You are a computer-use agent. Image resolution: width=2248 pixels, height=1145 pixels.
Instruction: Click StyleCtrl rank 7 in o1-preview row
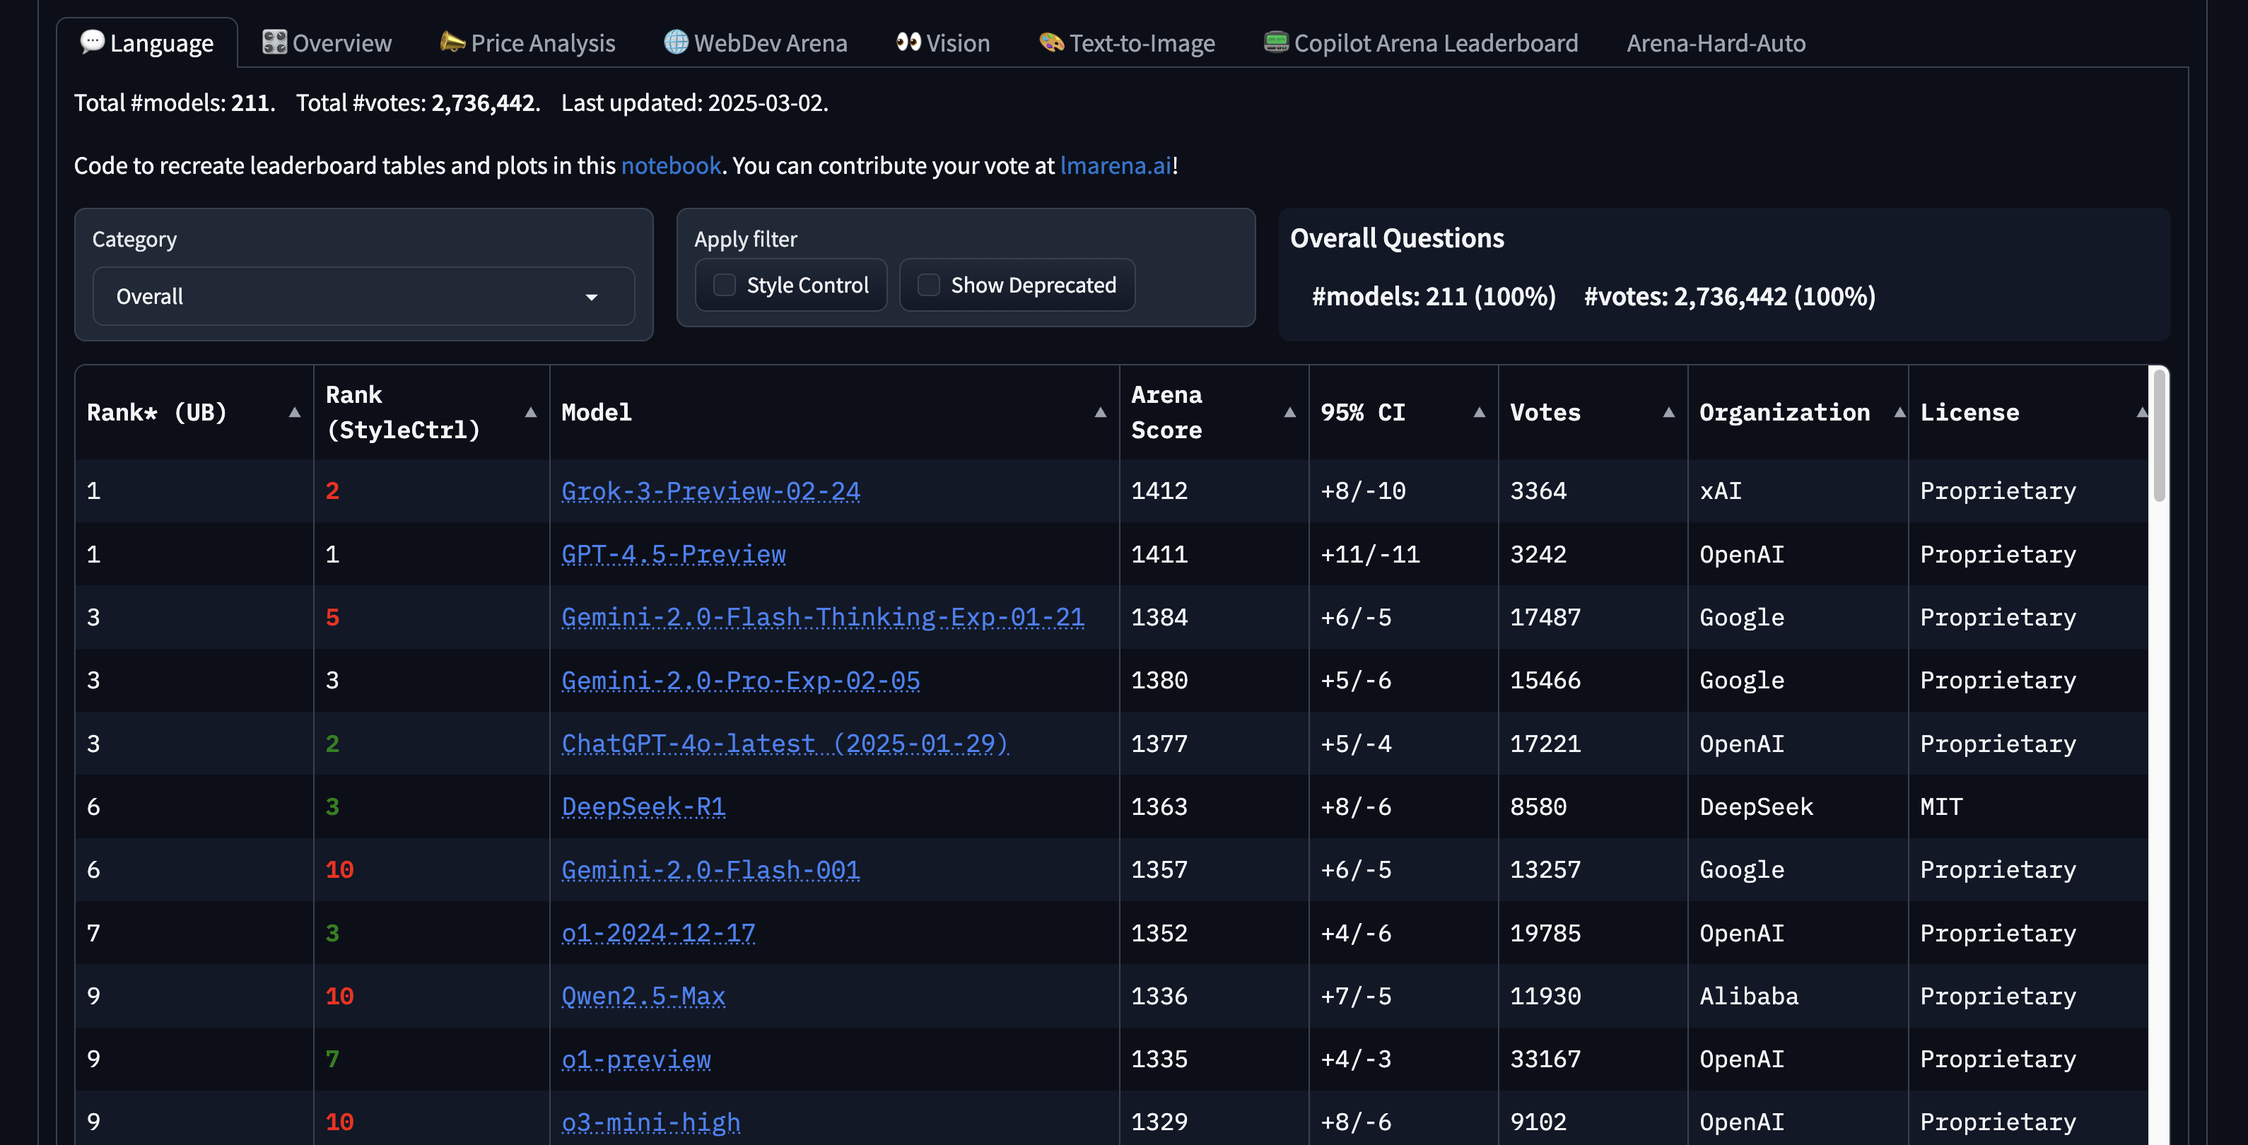pyautogui.click(x=332, y=1059)
